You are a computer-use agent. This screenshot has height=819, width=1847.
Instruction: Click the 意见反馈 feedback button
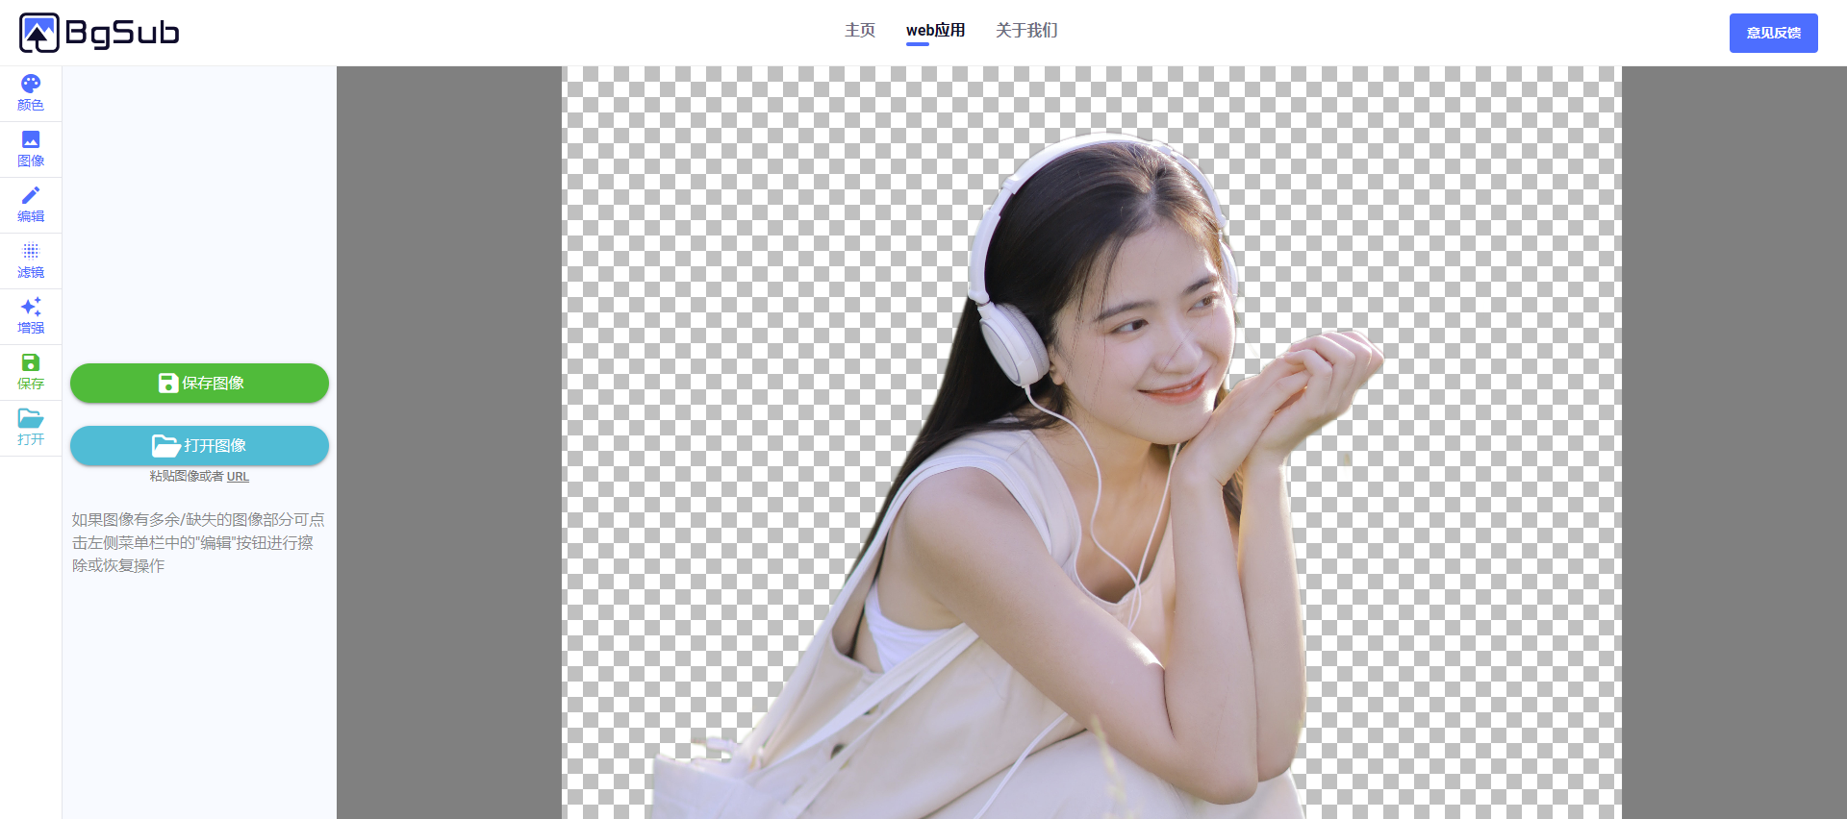(1773, 33)
